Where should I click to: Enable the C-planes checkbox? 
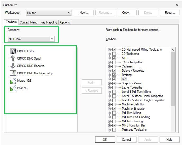(114, 66)
